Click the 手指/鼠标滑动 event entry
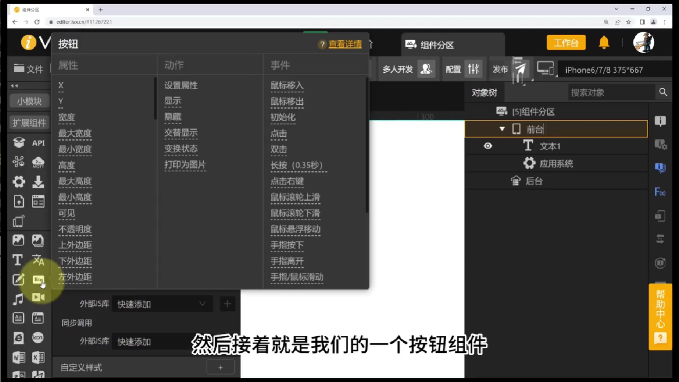Image resolution: width=679 pixels, height=382 pixels. click(x=297, y=277)
